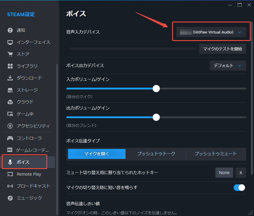This screenshot has height=216, width=254.
Task: Toggle マイクの切り替え時に短い音を鳴らす switch
Action: (x=239, y=188)
